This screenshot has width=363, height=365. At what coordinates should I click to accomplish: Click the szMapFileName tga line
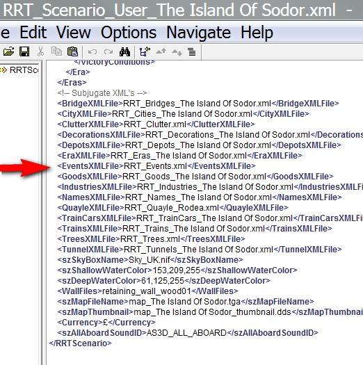pos(186,302)
